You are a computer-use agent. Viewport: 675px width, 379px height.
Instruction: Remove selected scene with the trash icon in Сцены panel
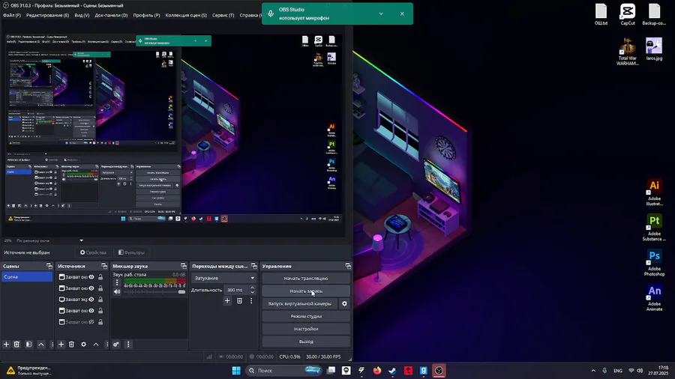[16, 345]
